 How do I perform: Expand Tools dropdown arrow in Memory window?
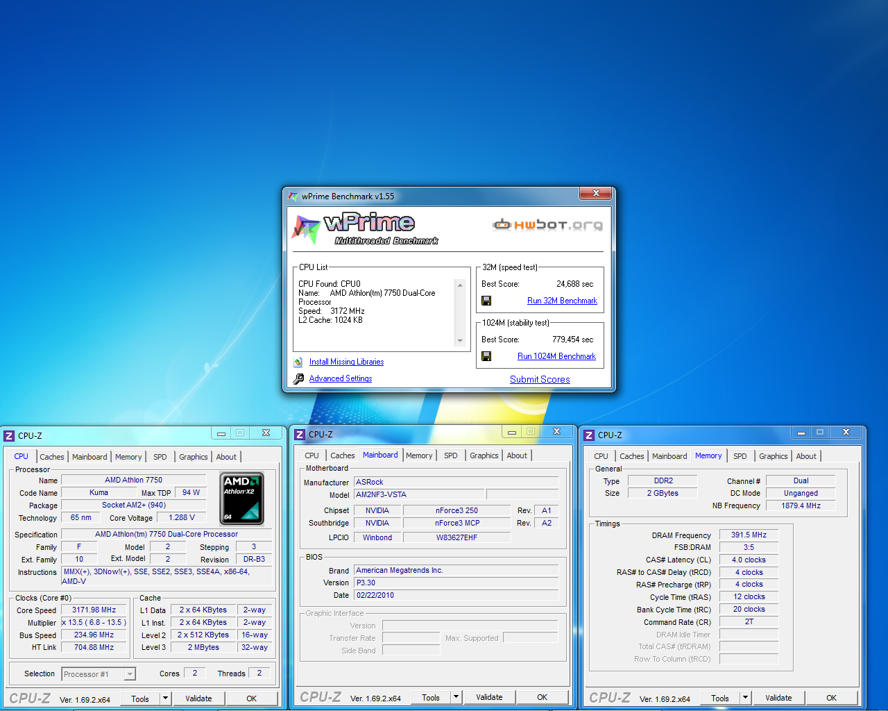pos(745,698)
